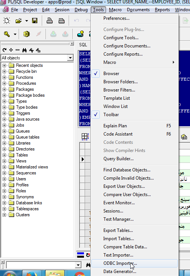Open the All objects dropdown
190x276 pixels.
(x=70, y=58)
